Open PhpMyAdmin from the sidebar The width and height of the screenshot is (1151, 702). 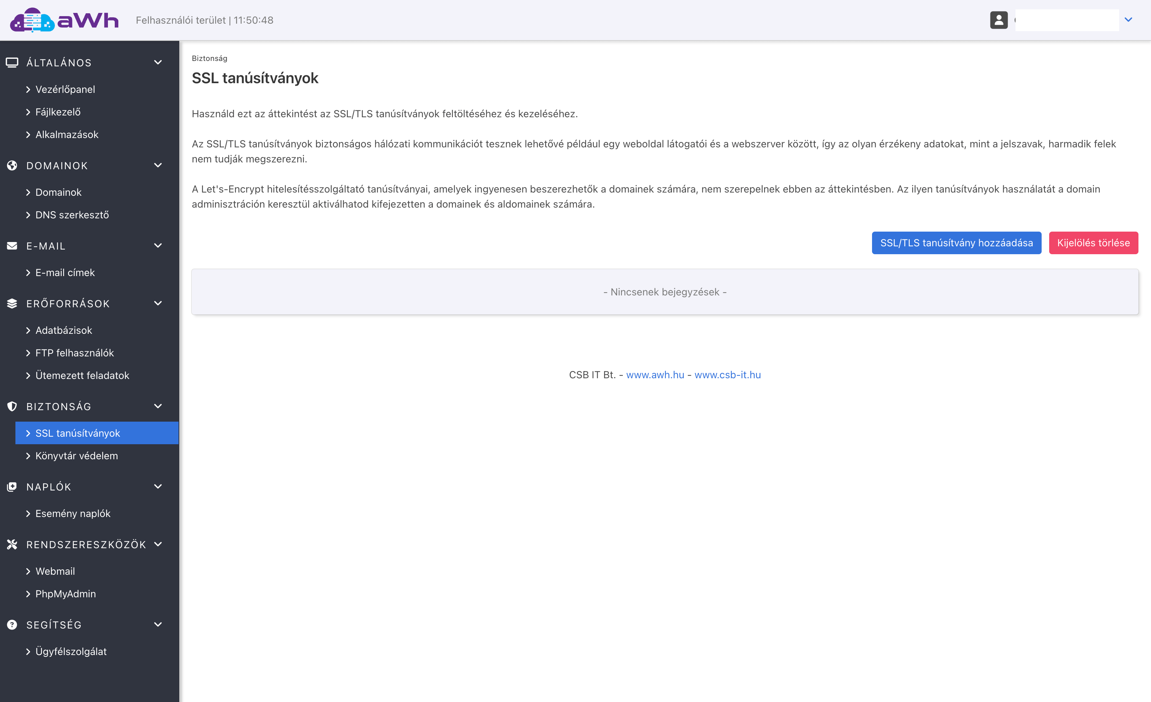(97, 594)
